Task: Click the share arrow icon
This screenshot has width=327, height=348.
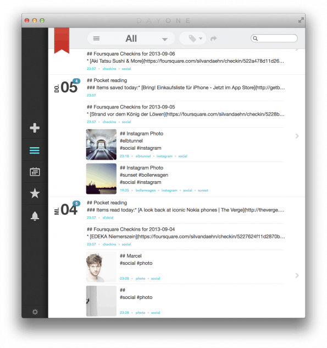Action: pos(214,39)
